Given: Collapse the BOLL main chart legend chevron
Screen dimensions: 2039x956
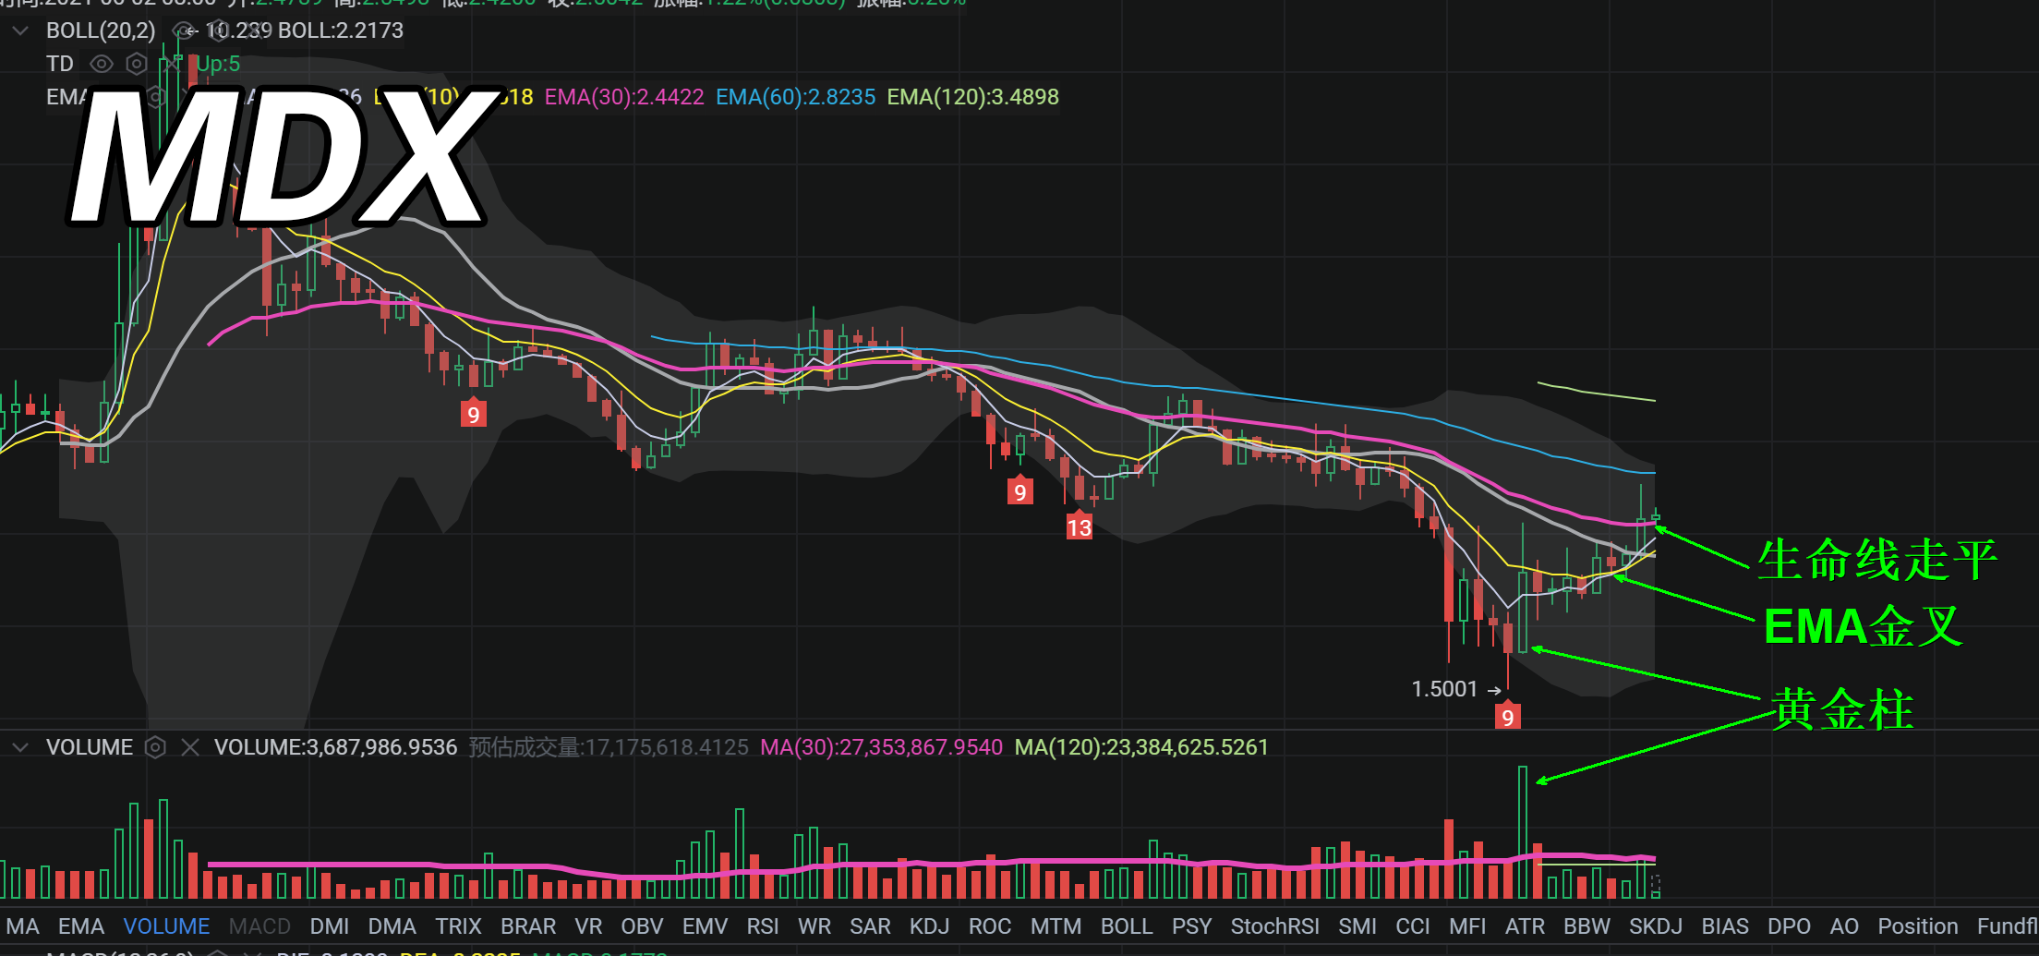Looking at the screenshot, I should pyautogui.click(x=20, y=30).
